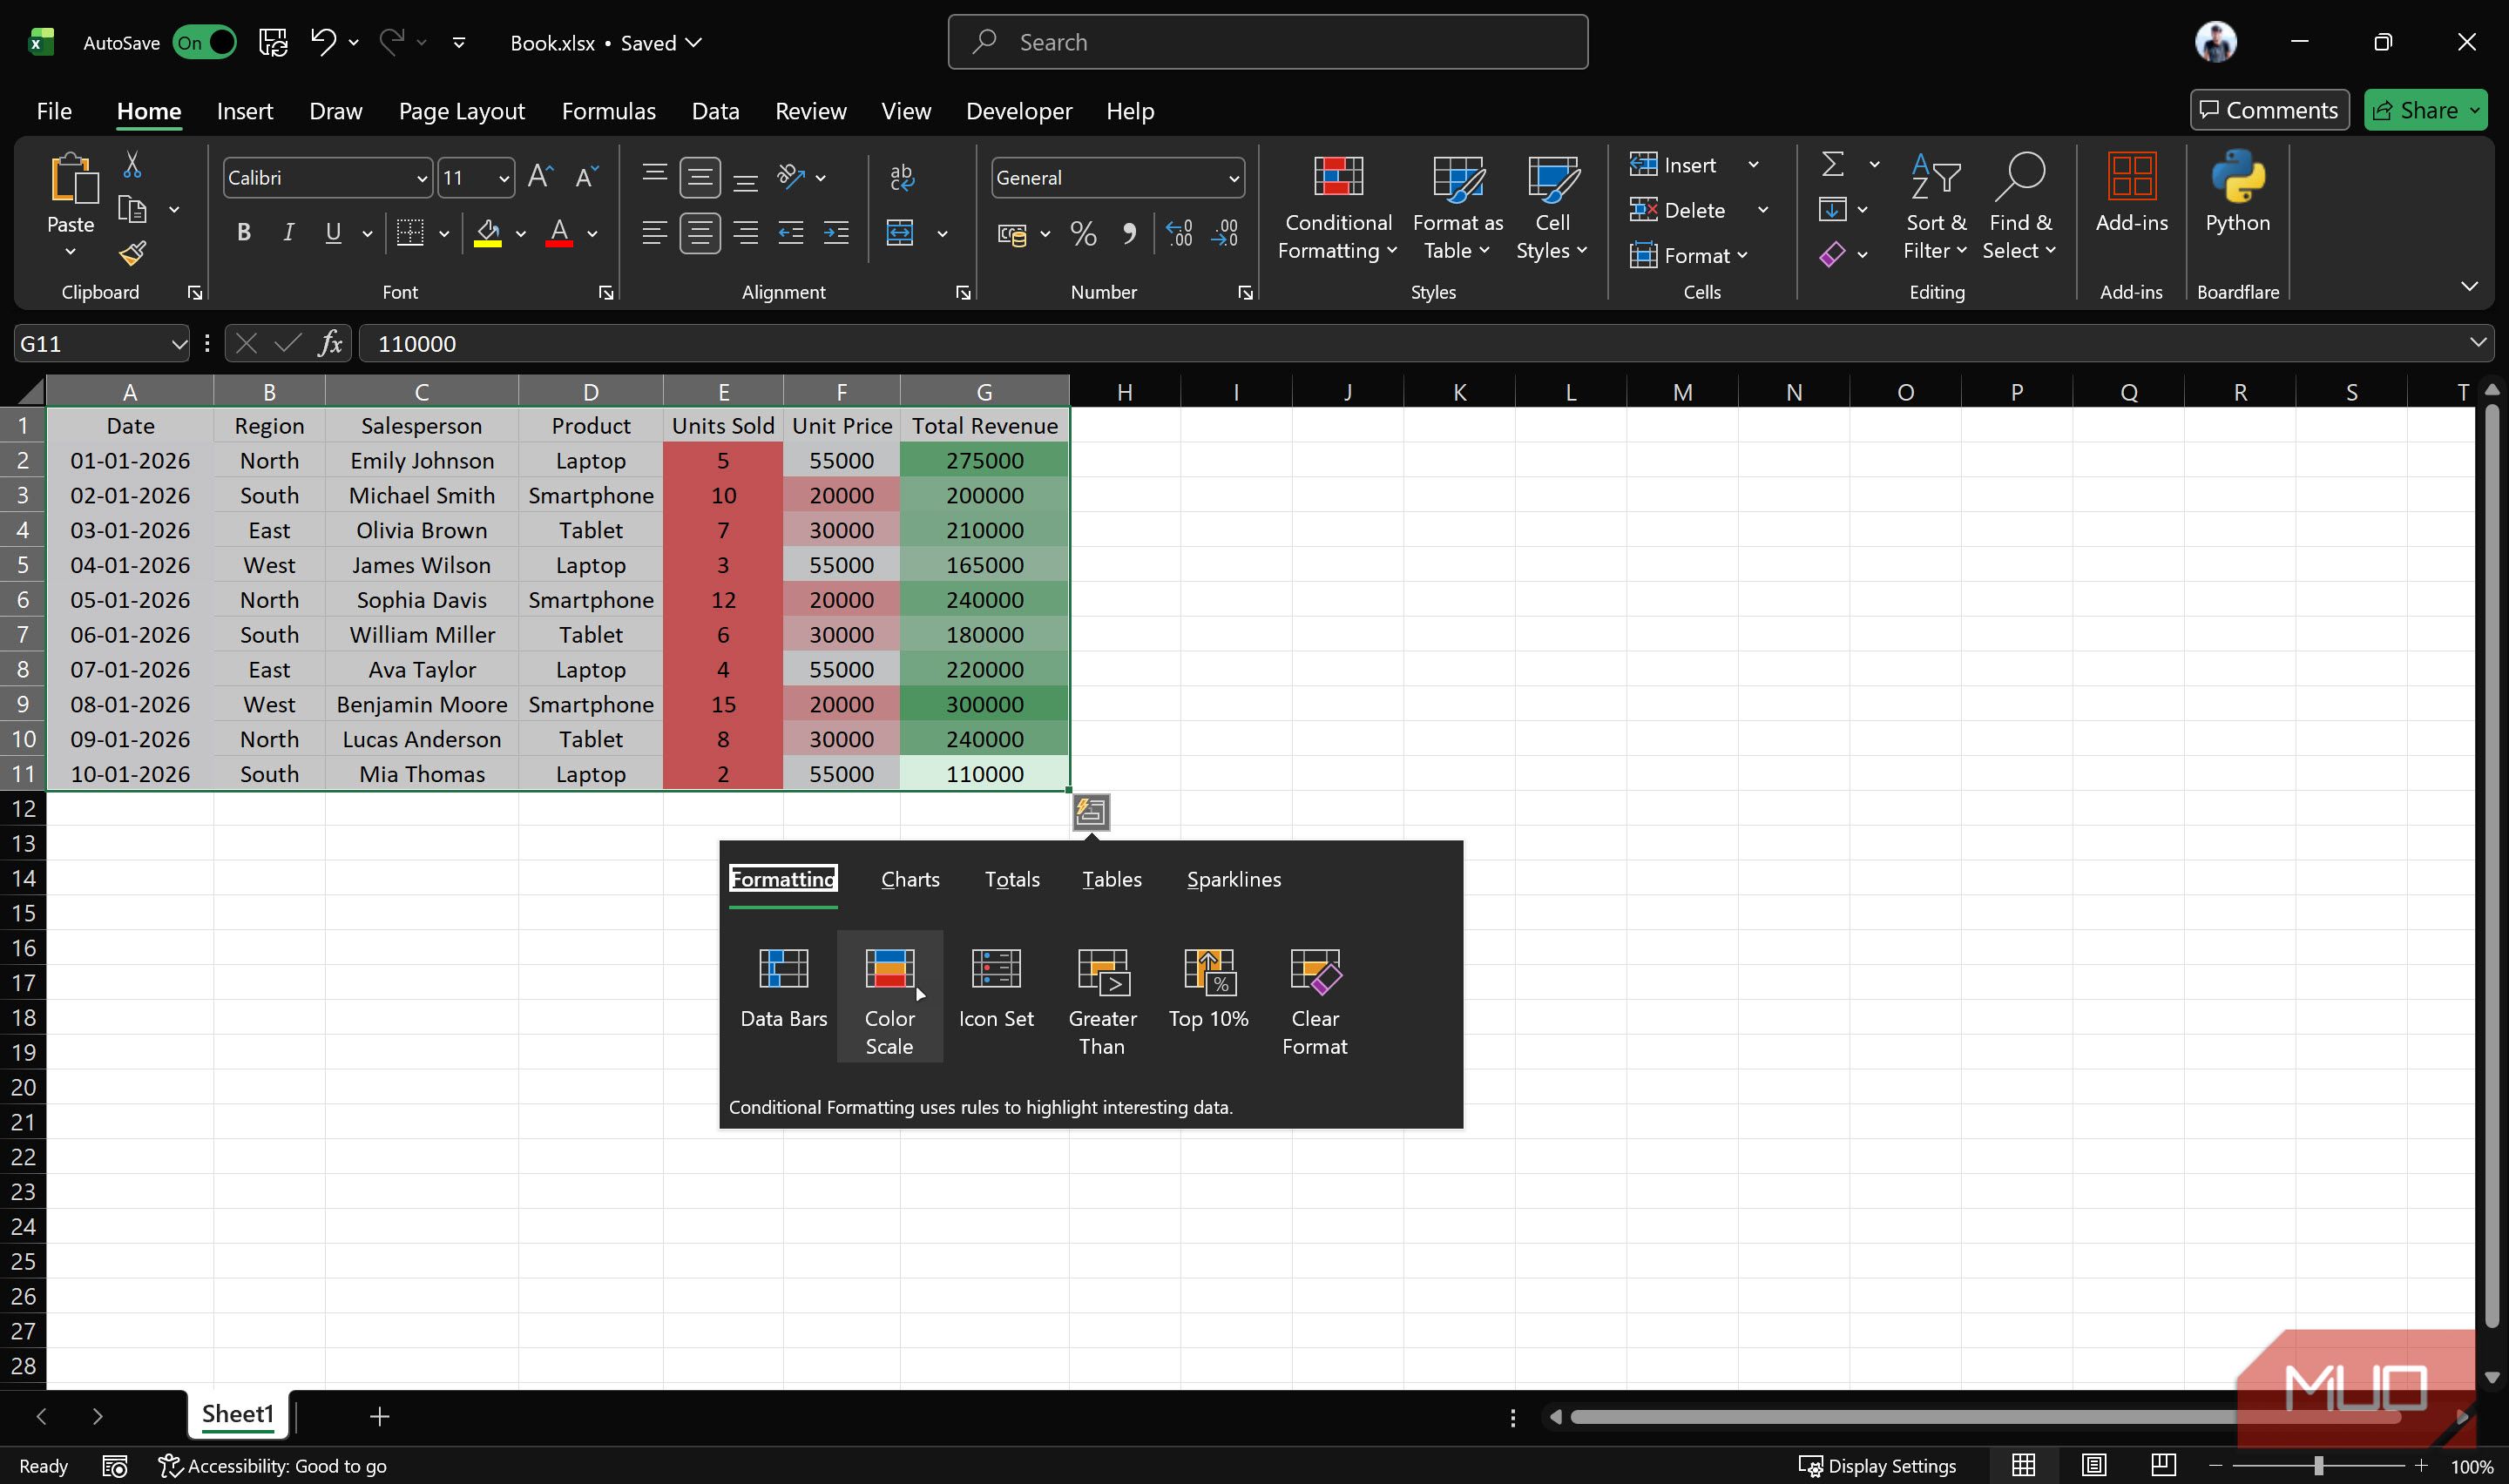Open the font size 11 dropdown
Image resolution: width=2509 pixels, height=1484 pixels.
point(504,179)
